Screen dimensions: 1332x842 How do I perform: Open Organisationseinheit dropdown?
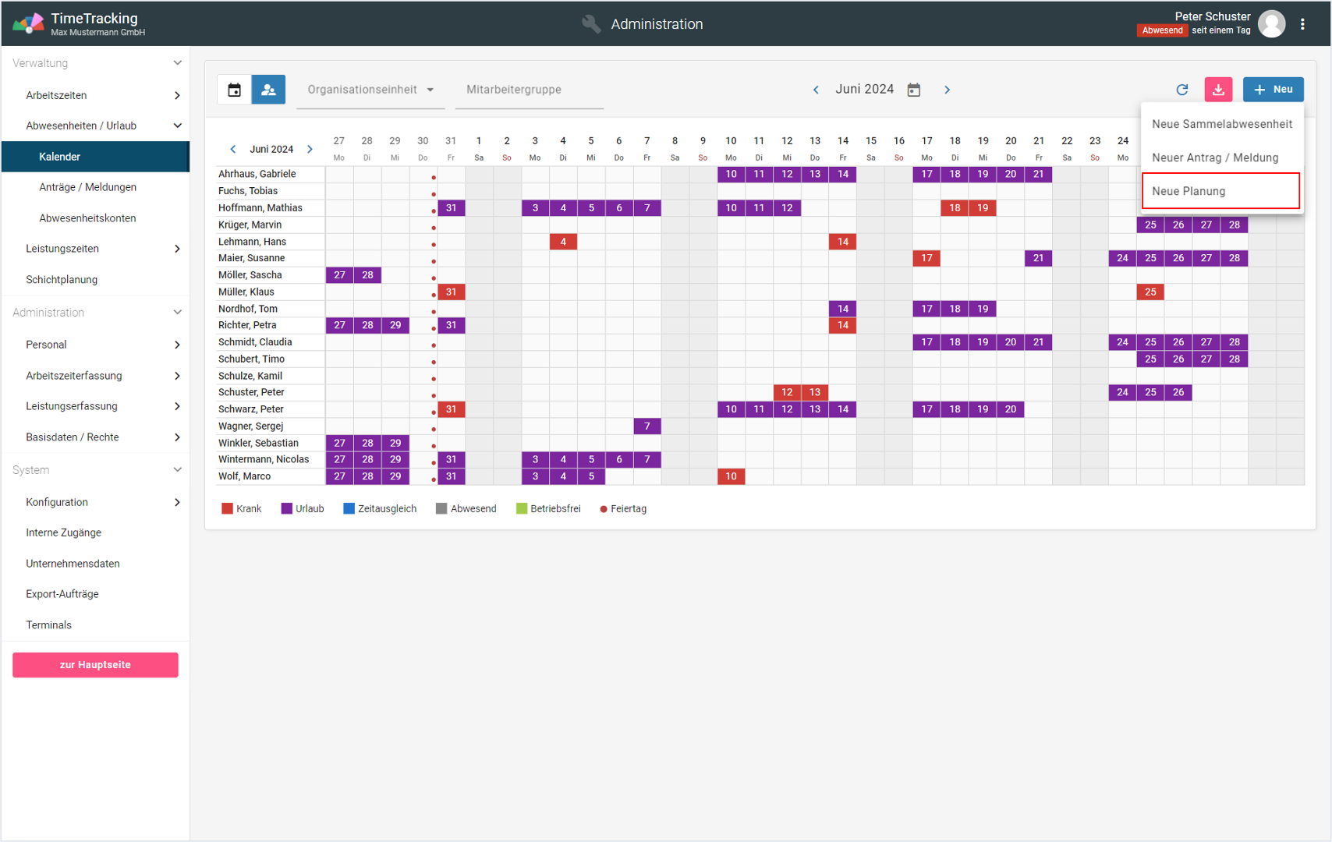pos(370,90)
